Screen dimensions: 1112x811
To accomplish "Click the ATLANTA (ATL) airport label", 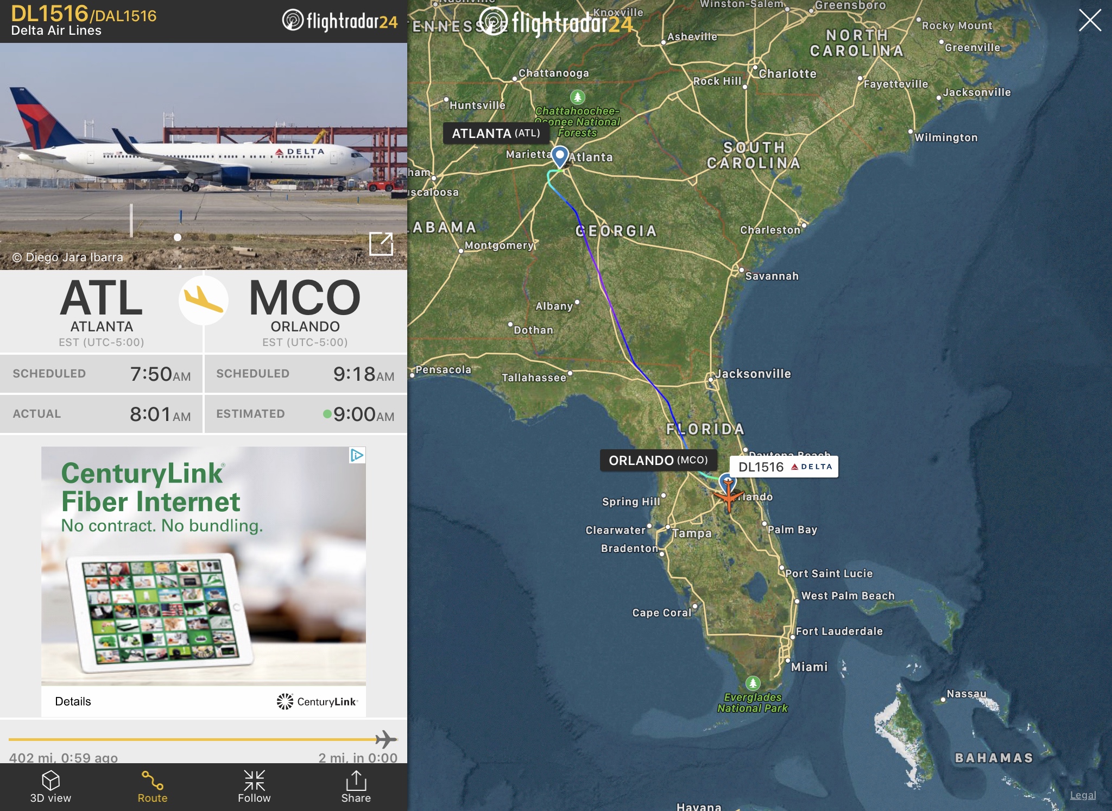I will point(496,133).
